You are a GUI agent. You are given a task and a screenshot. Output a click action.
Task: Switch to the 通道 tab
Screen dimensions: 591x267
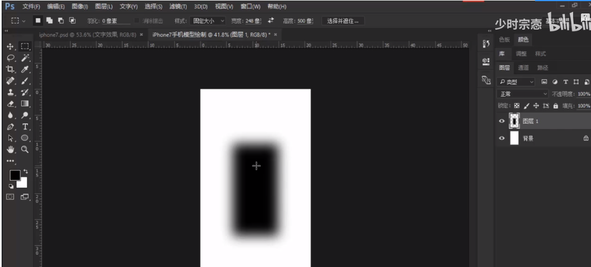(x=523, y=68)
